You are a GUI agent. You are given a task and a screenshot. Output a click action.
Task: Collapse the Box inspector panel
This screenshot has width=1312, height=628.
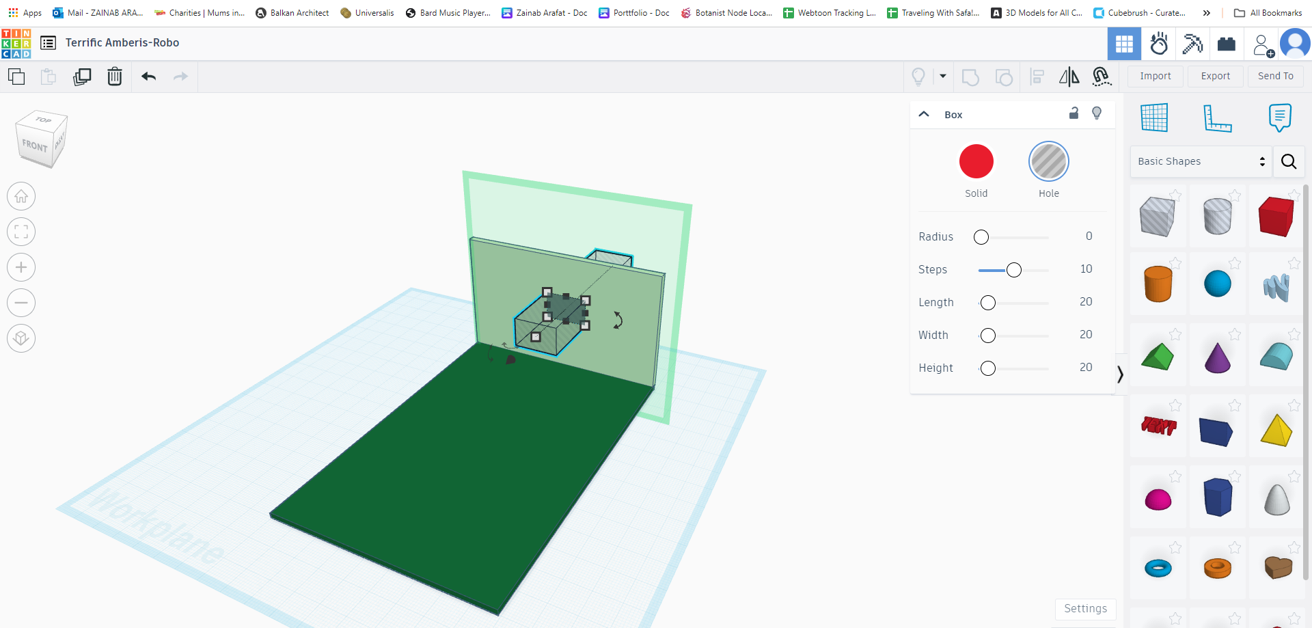(924, 114)
